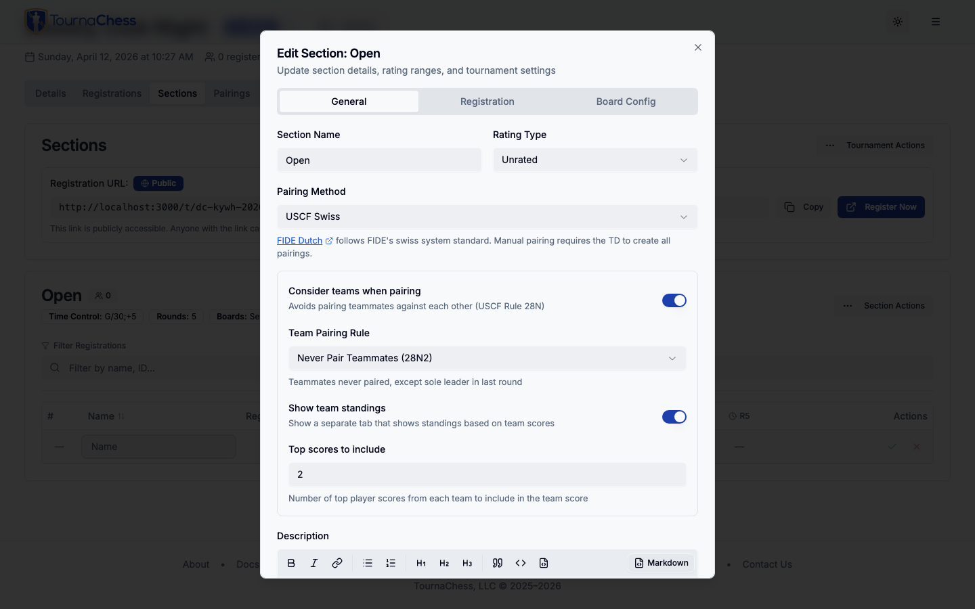Open the Team Pairing Rule dropdown
Image resolution: width=975 pixels, height=609 pixels.
487,359
